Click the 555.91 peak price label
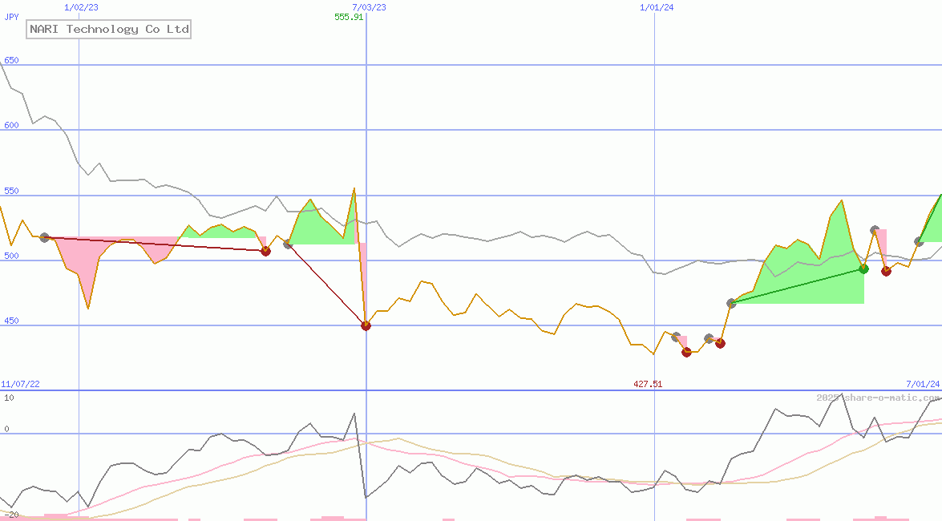 [x=348, y=18]
